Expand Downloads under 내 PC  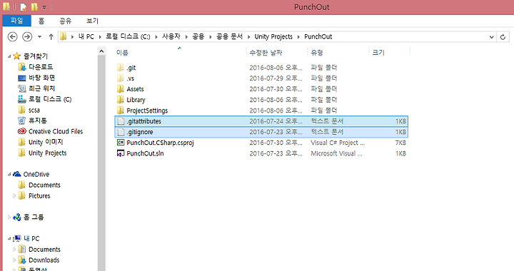tap(14, 260)
